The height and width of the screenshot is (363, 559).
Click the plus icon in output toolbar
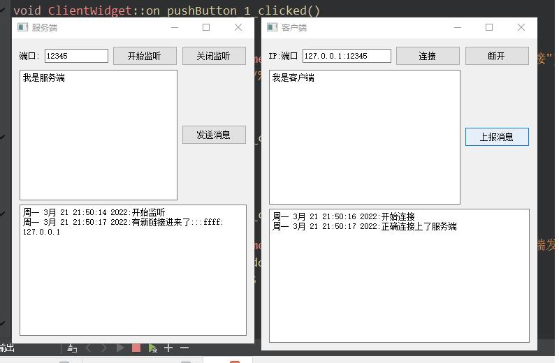pyautogui.click(x=168, y=348)
